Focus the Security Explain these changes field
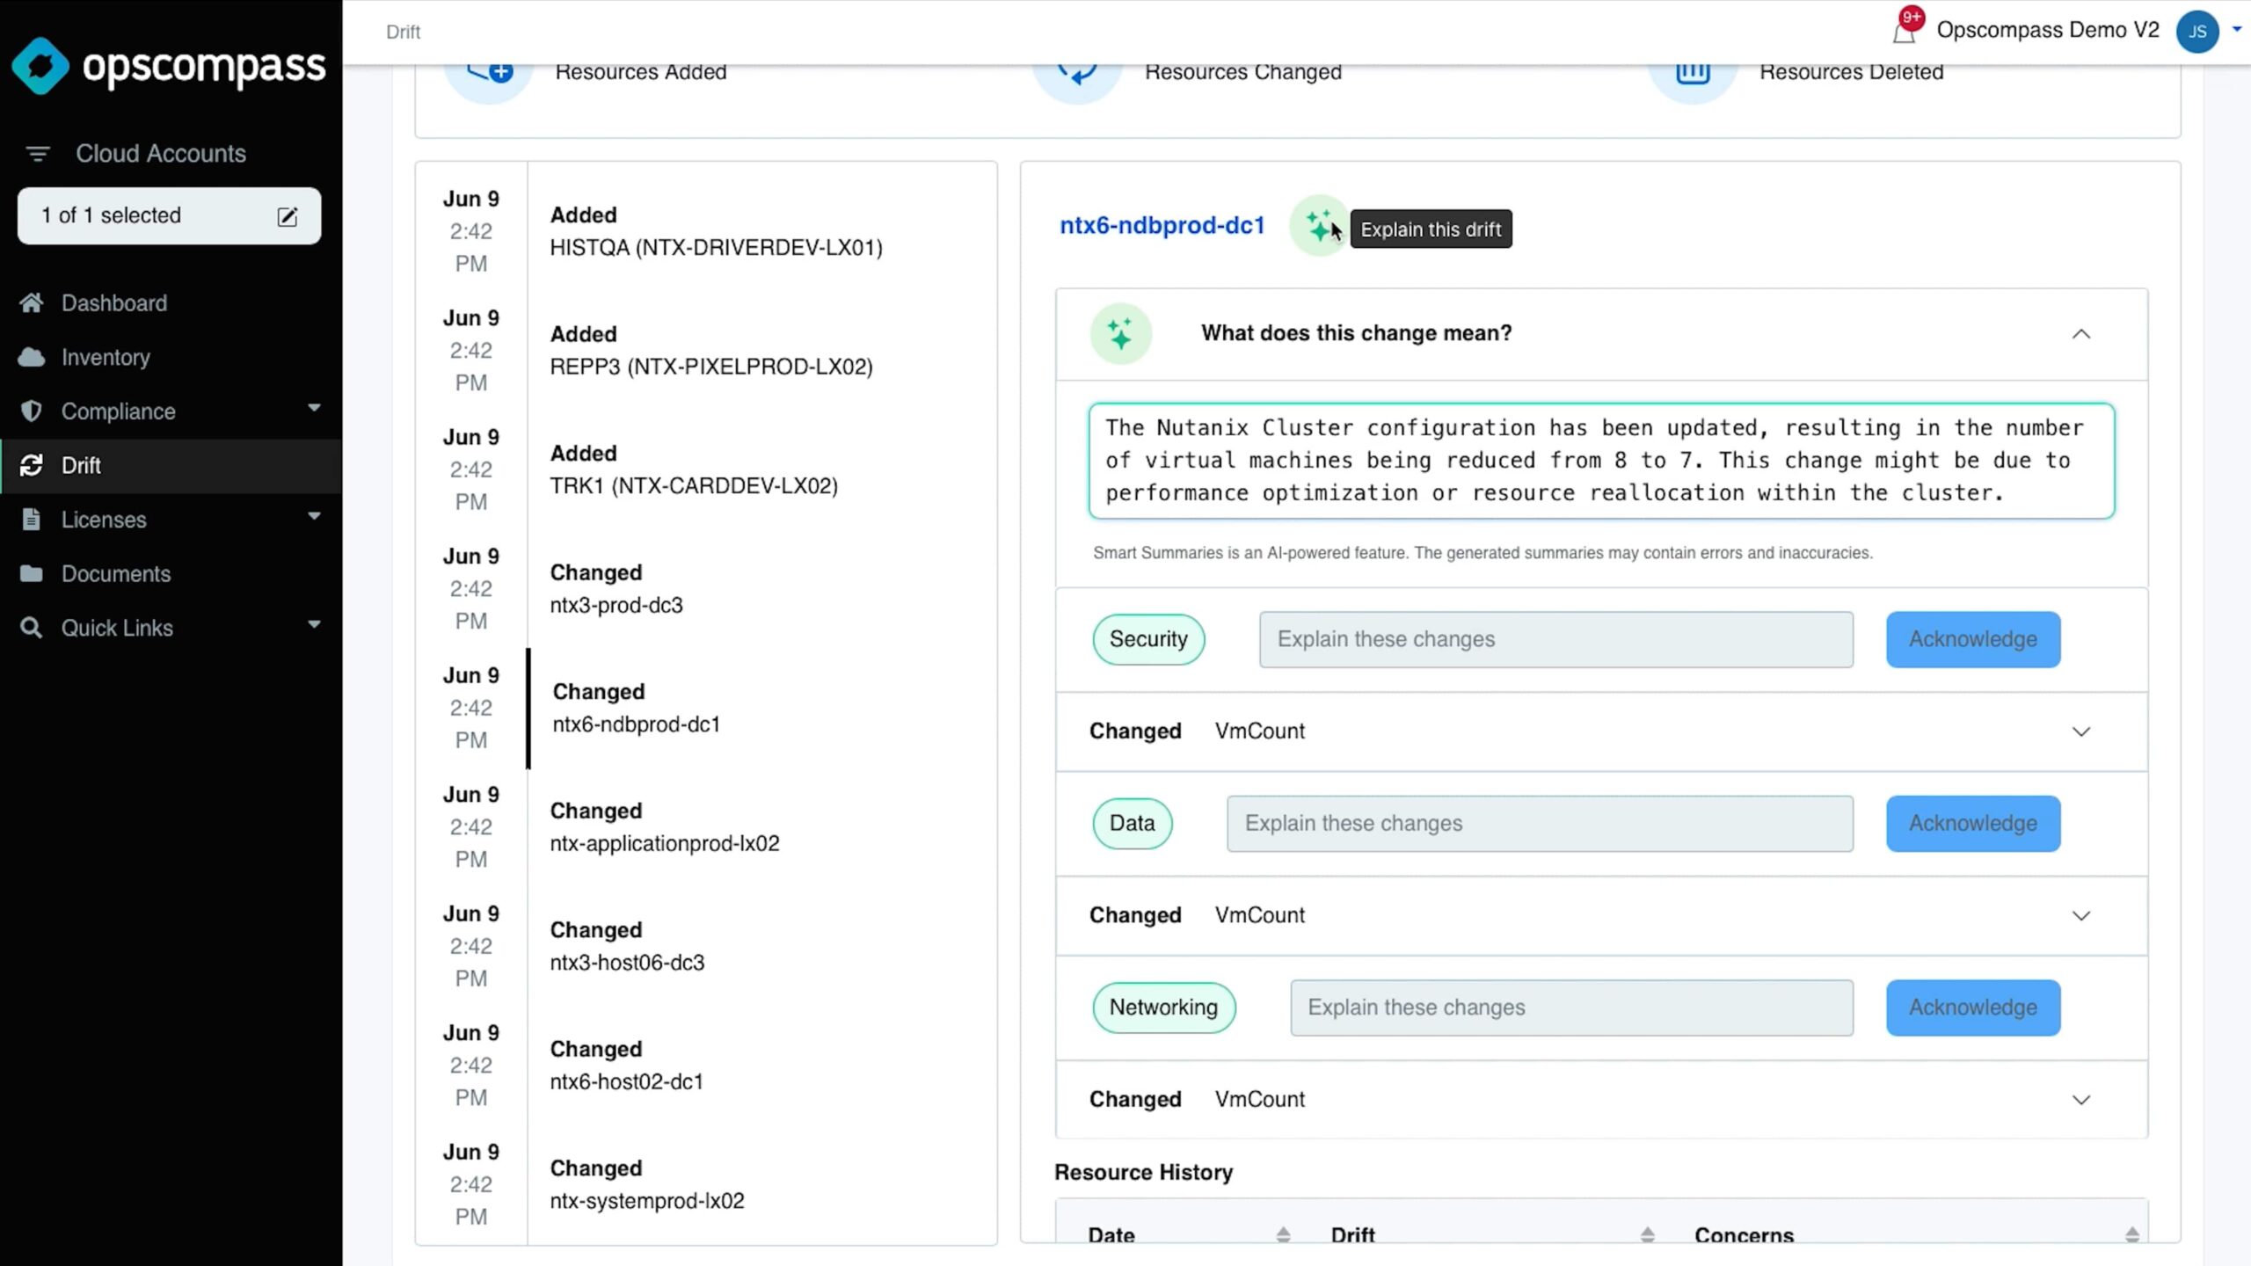This screenshot has width=2251, height=1266. point(1556,640)
